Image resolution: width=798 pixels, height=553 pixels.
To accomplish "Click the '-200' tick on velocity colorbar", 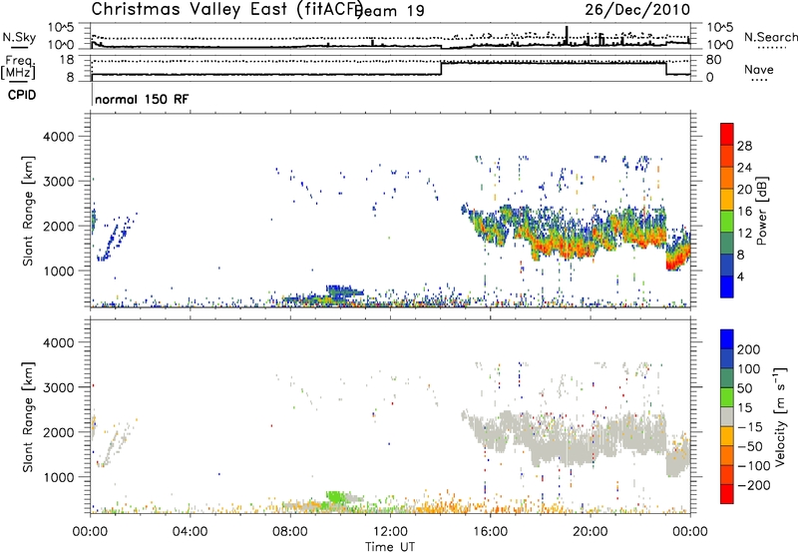I will [754, 485].
